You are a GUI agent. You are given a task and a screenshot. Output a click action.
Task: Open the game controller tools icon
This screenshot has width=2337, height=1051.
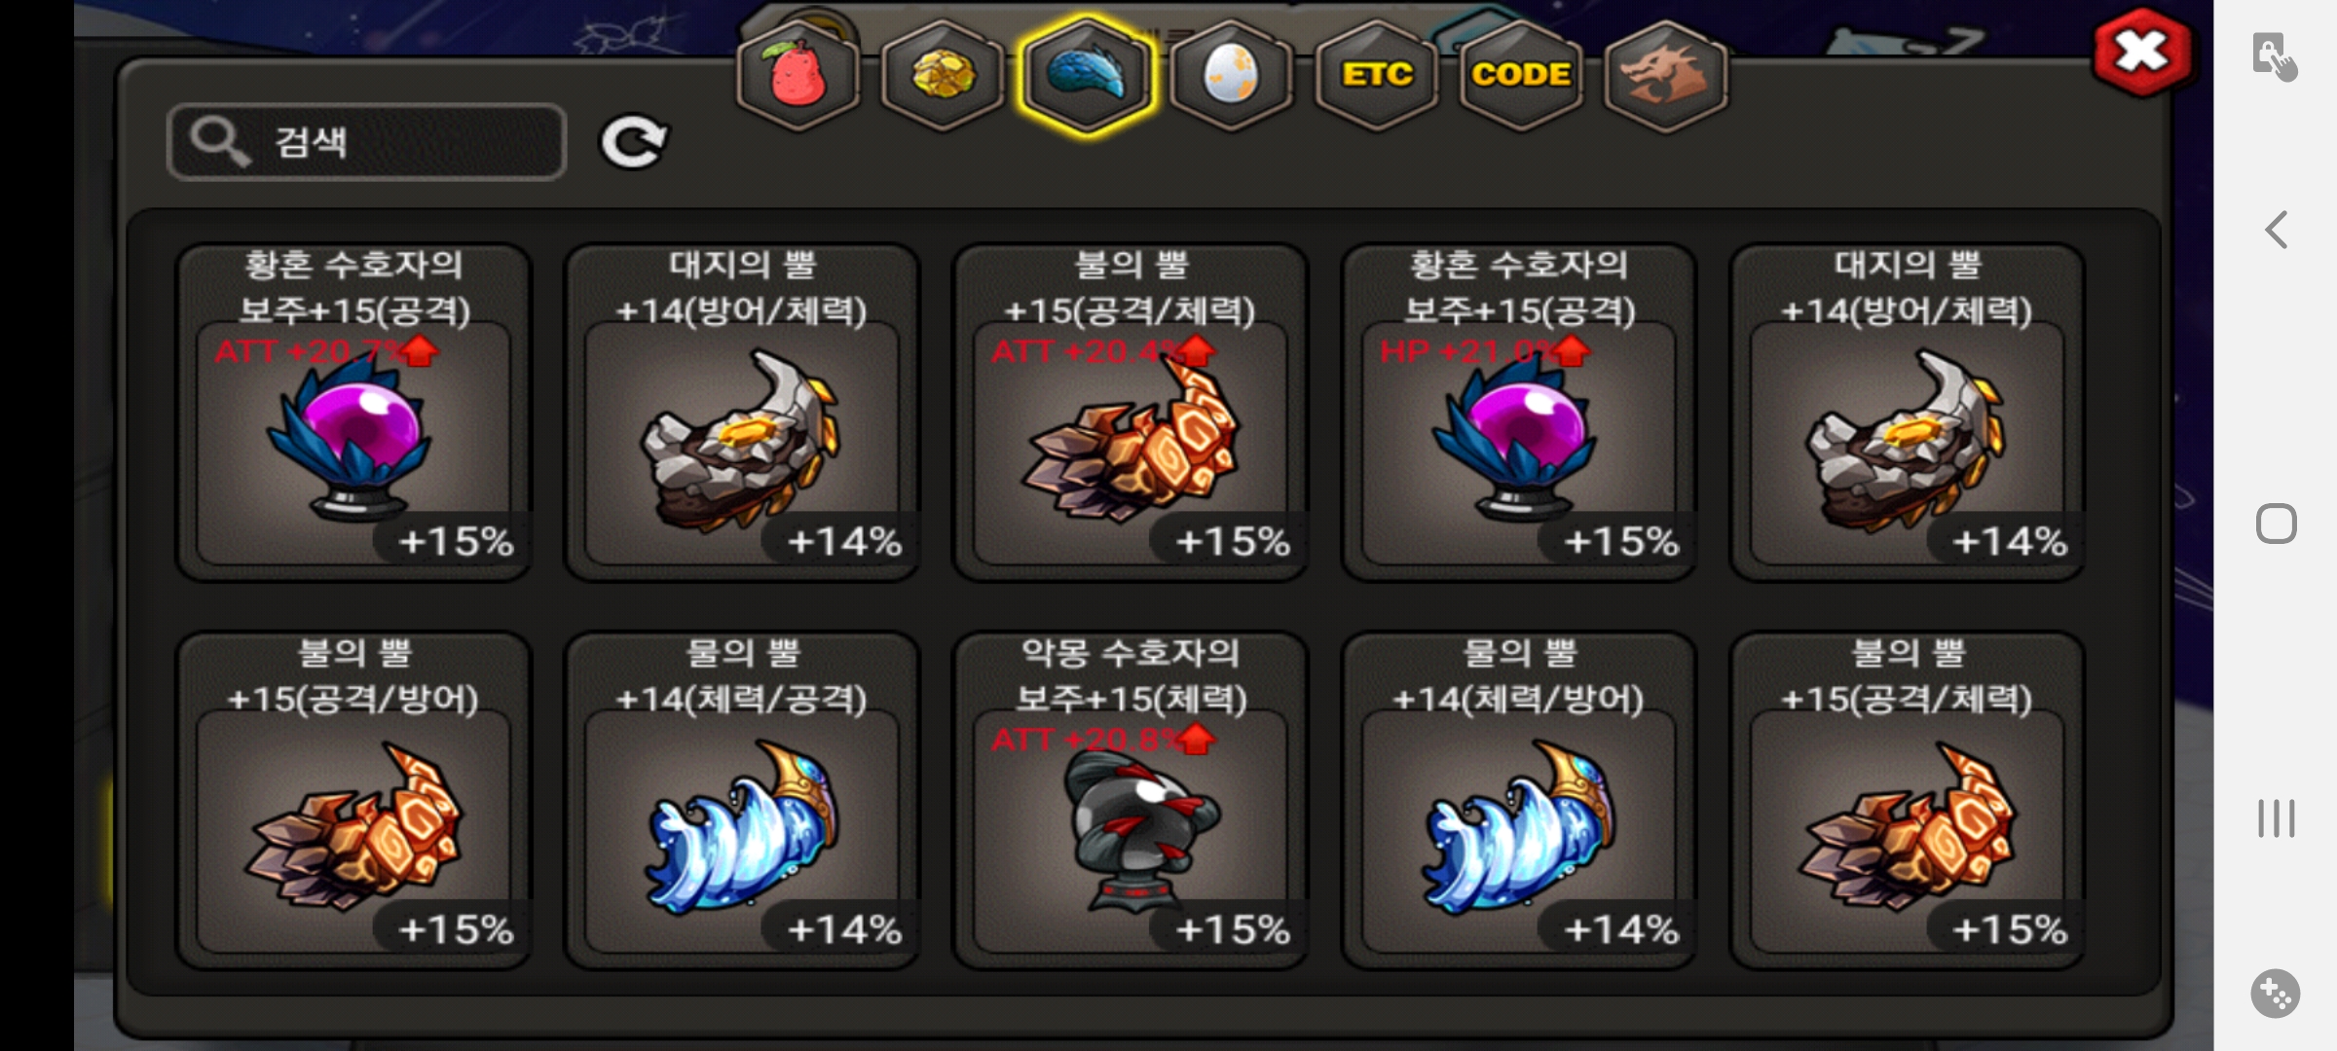tap(2276, 994)
